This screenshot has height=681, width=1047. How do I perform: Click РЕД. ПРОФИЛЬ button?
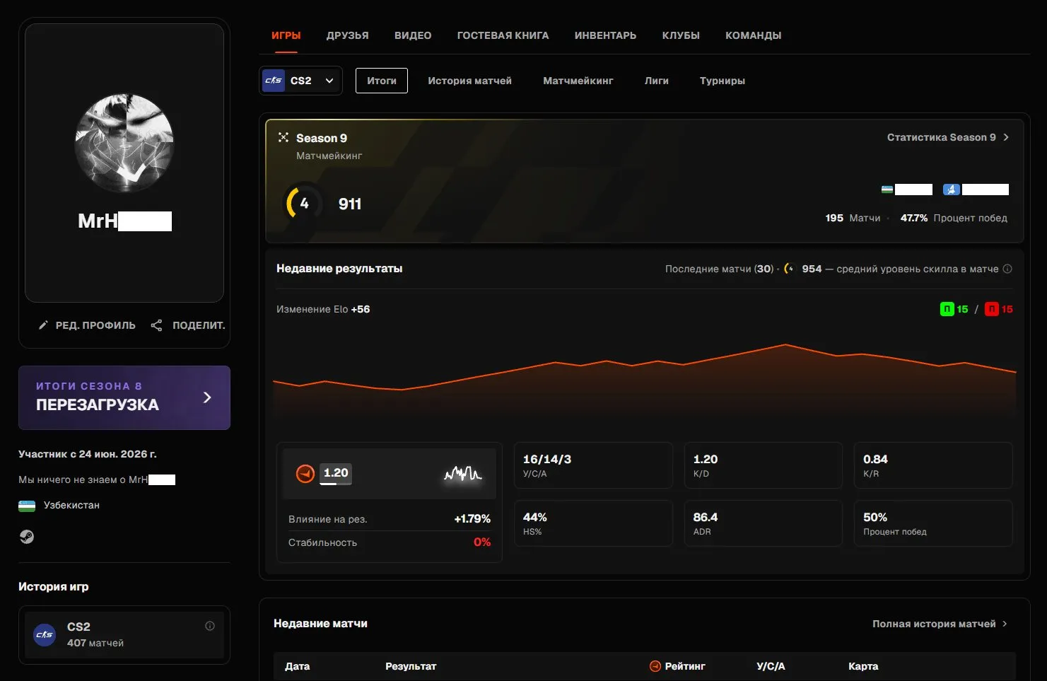click(87, 325)
